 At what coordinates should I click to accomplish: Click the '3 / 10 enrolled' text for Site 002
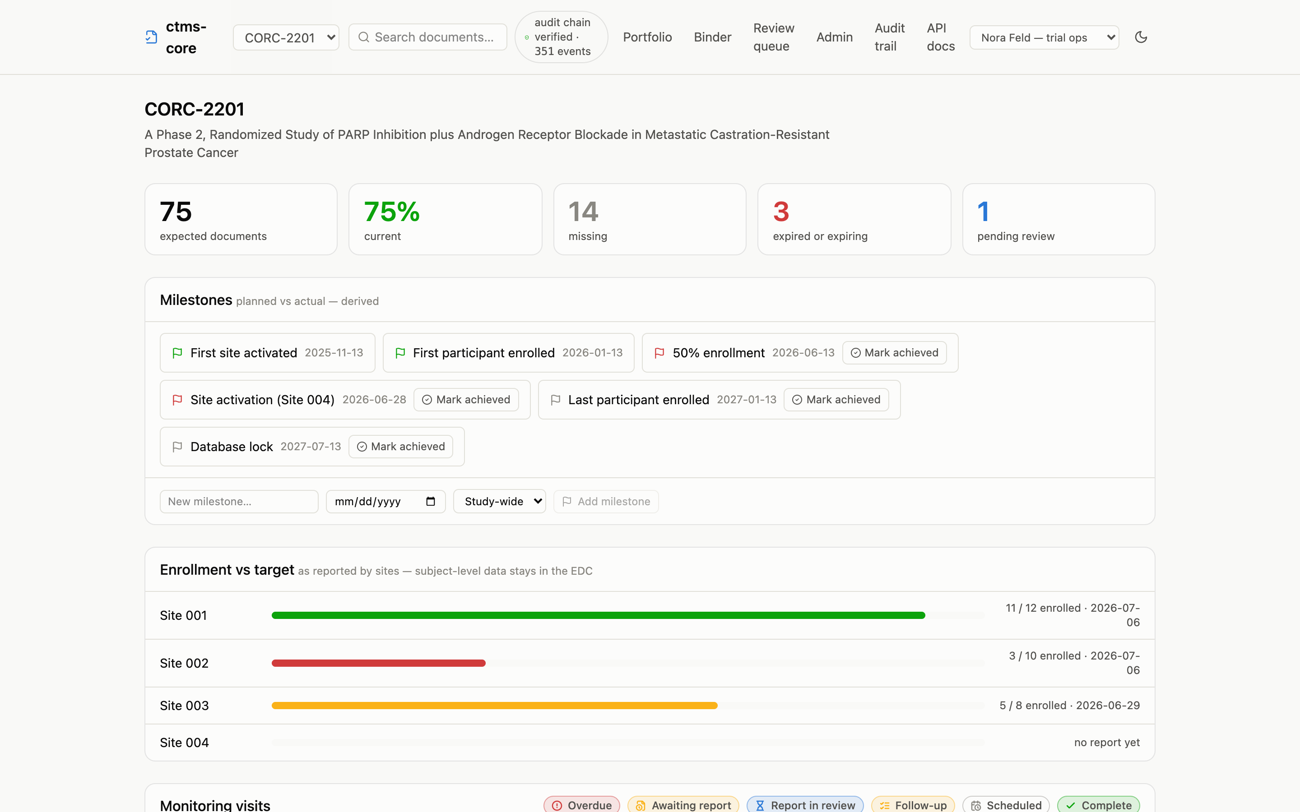click(x=1045, y=656)
